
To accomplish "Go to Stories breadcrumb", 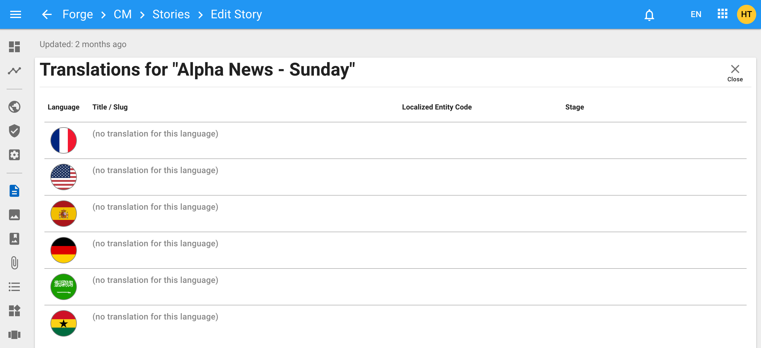I will tap(171, 14).
